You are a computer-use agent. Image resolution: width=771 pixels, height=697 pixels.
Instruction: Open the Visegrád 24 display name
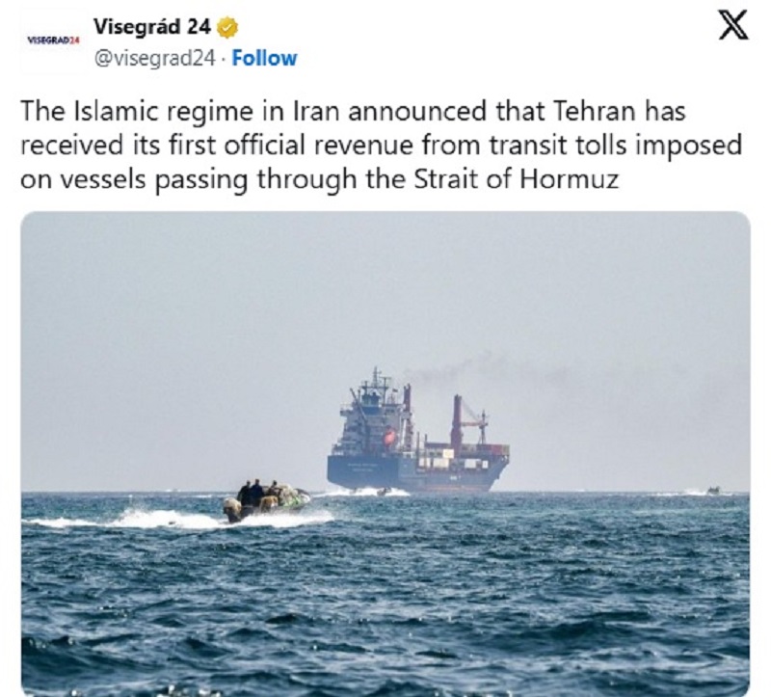[152, 27]
